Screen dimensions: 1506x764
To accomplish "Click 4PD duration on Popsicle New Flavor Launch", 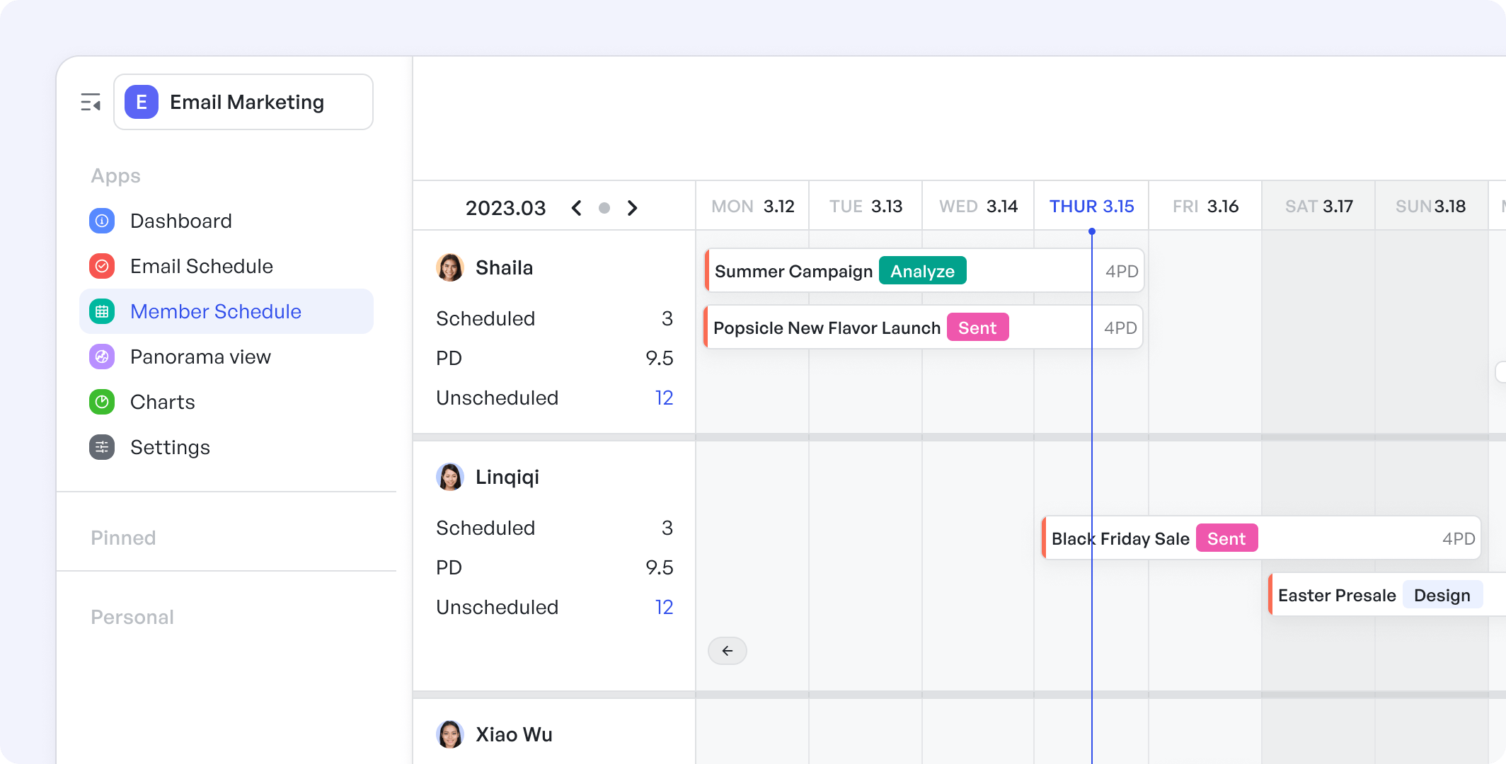I will (x=1120, y=328).
